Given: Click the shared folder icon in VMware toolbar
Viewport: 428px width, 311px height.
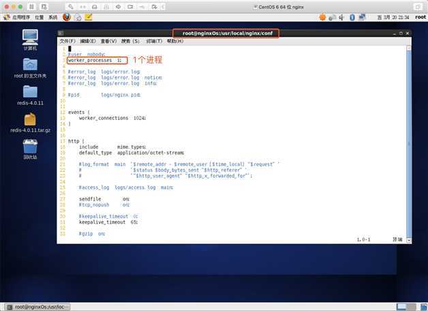Looking at the screenshot, I should coord(154,7).
